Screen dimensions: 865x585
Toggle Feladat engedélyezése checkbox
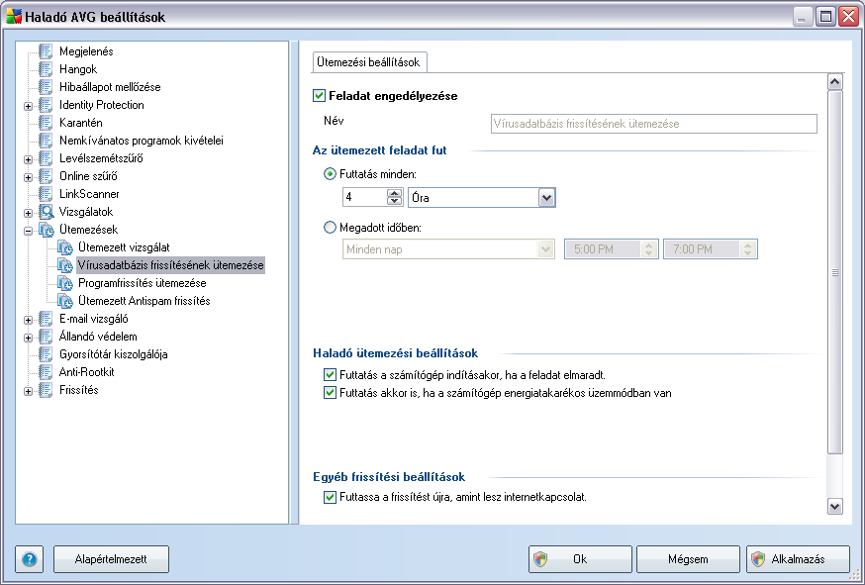pyautogui.click(x=319, y=95)
